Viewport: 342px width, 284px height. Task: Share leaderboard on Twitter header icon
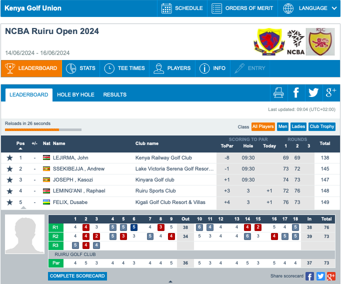pos(313,92)
